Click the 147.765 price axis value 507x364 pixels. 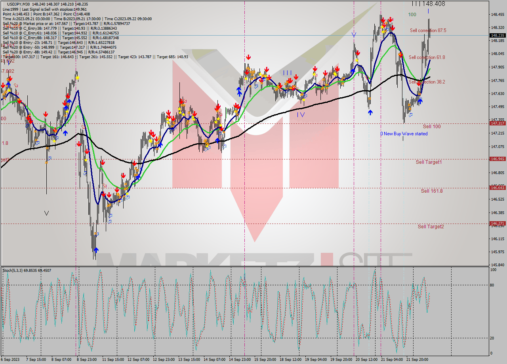point(497,81)
